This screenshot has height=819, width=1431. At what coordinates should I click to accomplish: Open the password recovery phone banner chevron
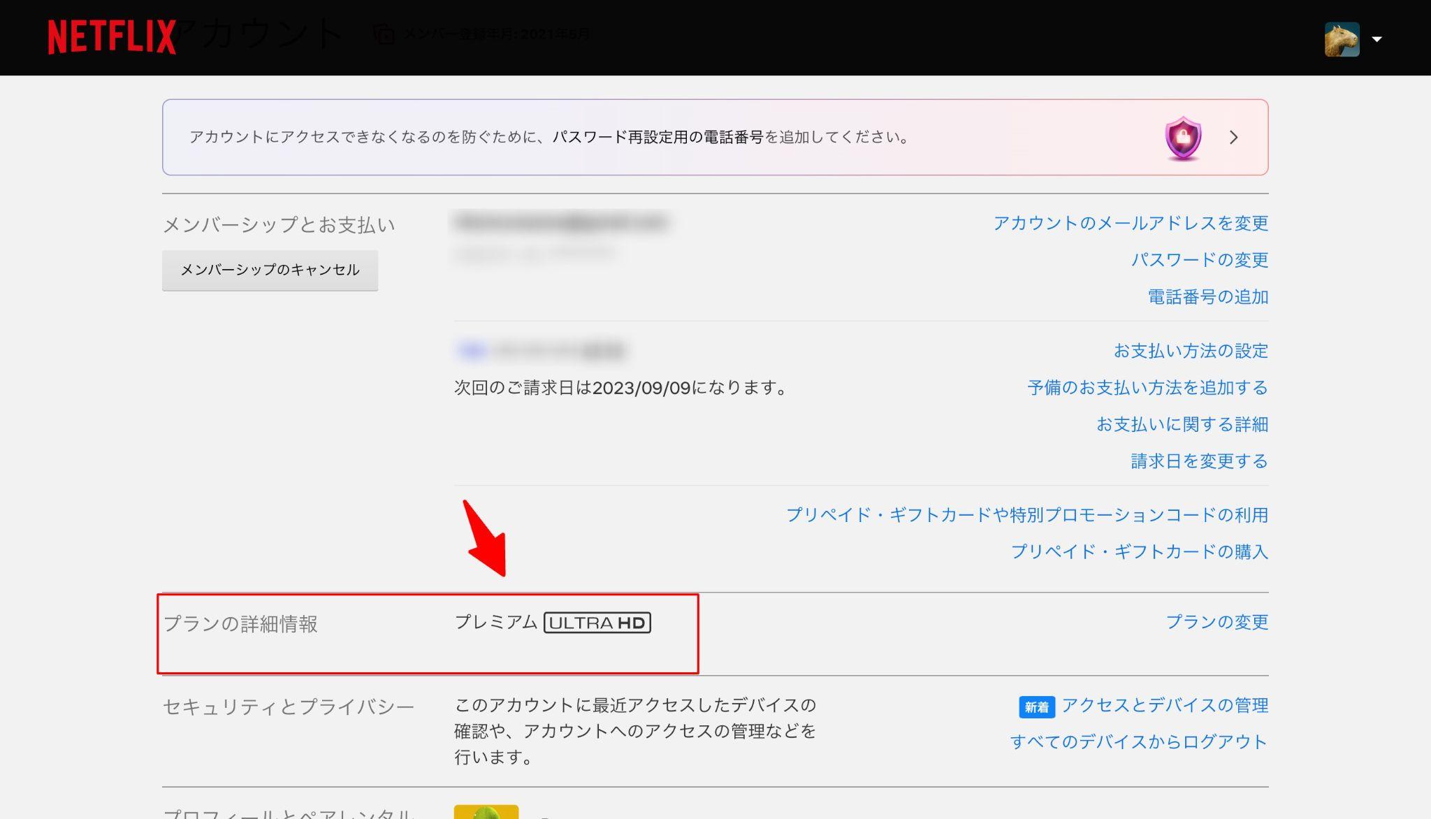pos(1233,138)
